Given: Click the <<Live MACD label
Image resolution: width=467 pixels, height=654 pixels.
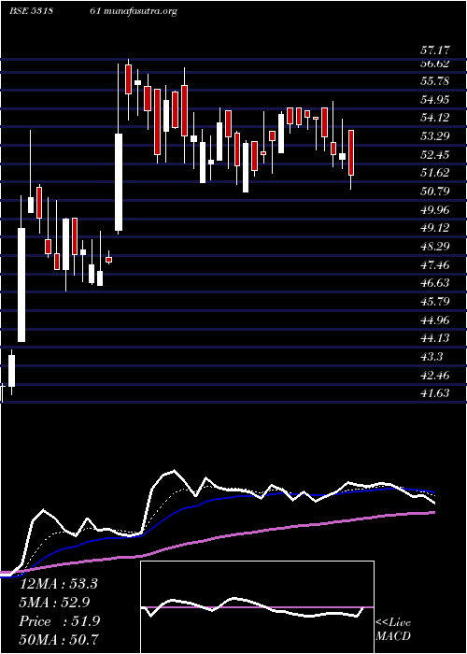Looking at the screenshot, I should (393, 630).
